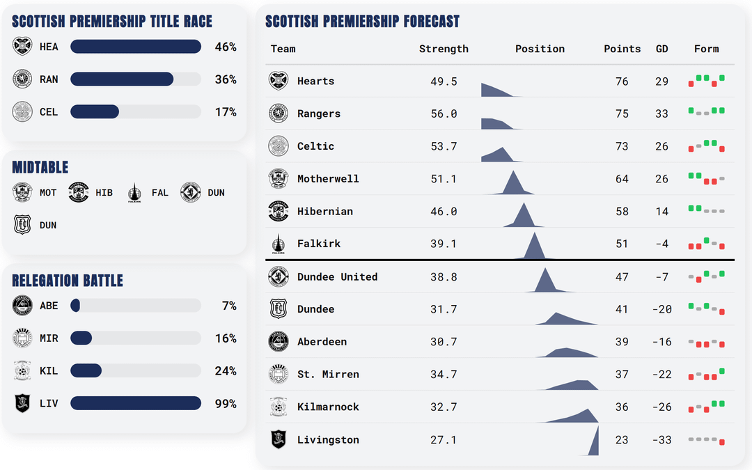This screenshot has height=470, width=752.
Task: Select the Motherwell crest in the forecast table
Action: pos(279,179)
